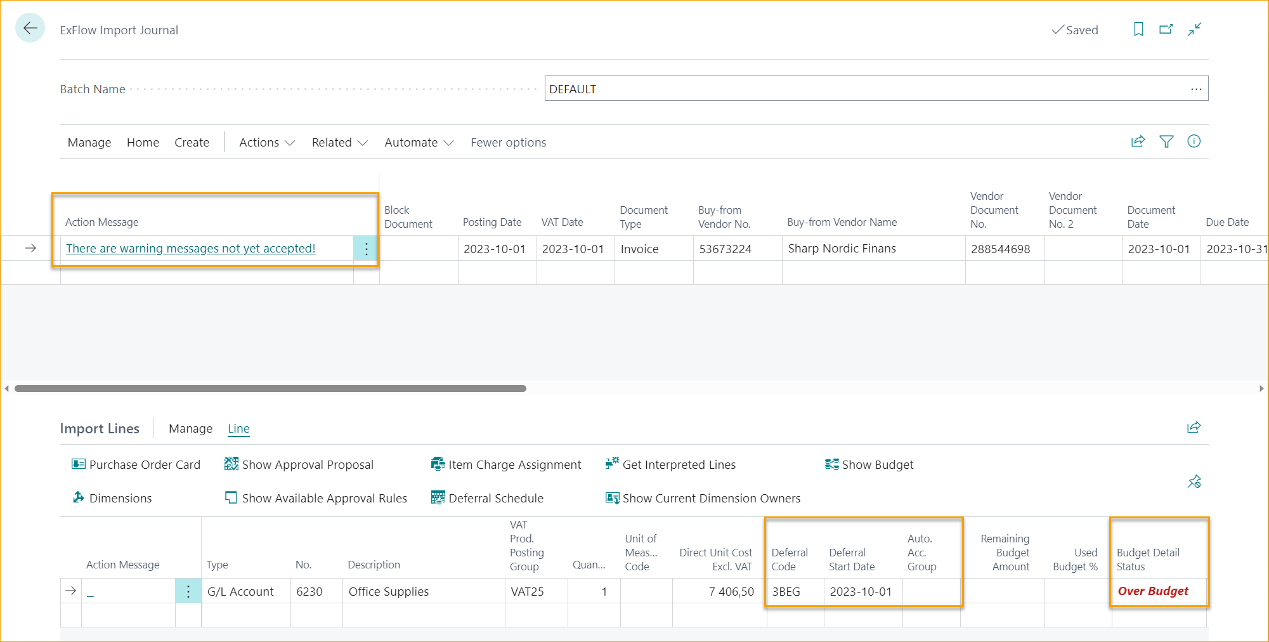Open the Related dropdown
Viewport: 1269px width, 642px height.
click(x=339, y=142)
